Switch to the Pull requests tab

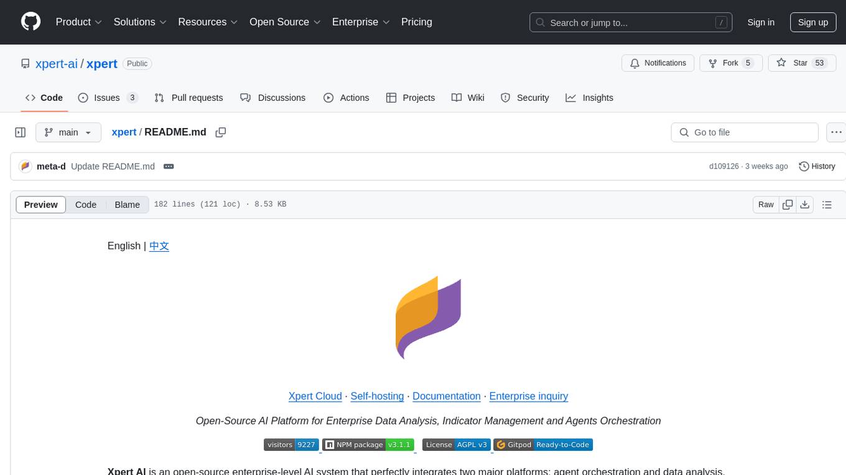click(188, 98)
